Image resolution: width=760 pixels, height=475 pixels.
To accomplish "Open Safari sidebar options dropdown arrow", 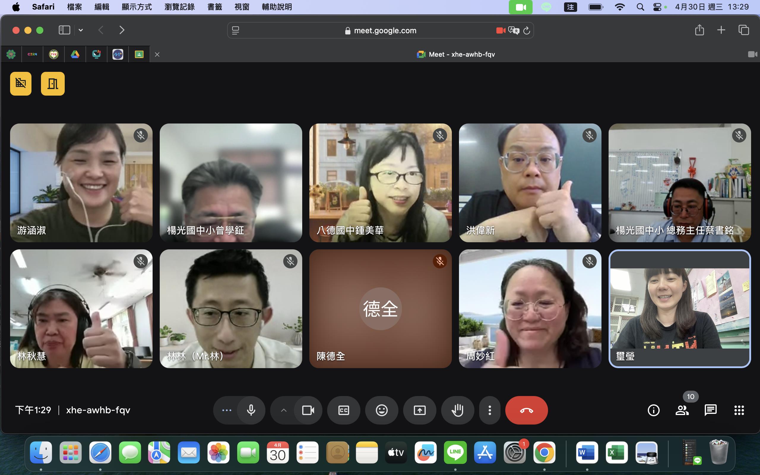I will point(81,30).
